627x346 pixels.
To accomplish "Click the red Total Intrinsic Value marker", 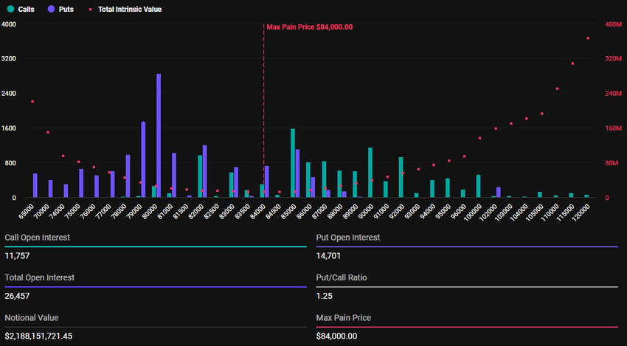I will tap(91, 10).
